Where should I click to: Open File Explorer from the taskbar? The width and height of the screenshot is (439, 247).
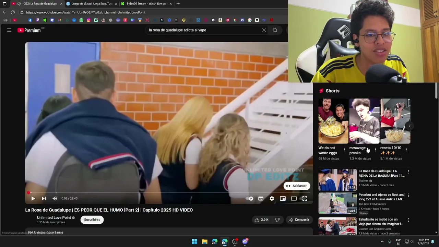(x=204, y=242)
